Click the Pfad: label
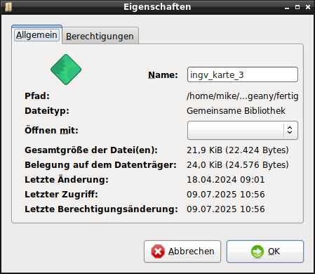 point(37,96)
